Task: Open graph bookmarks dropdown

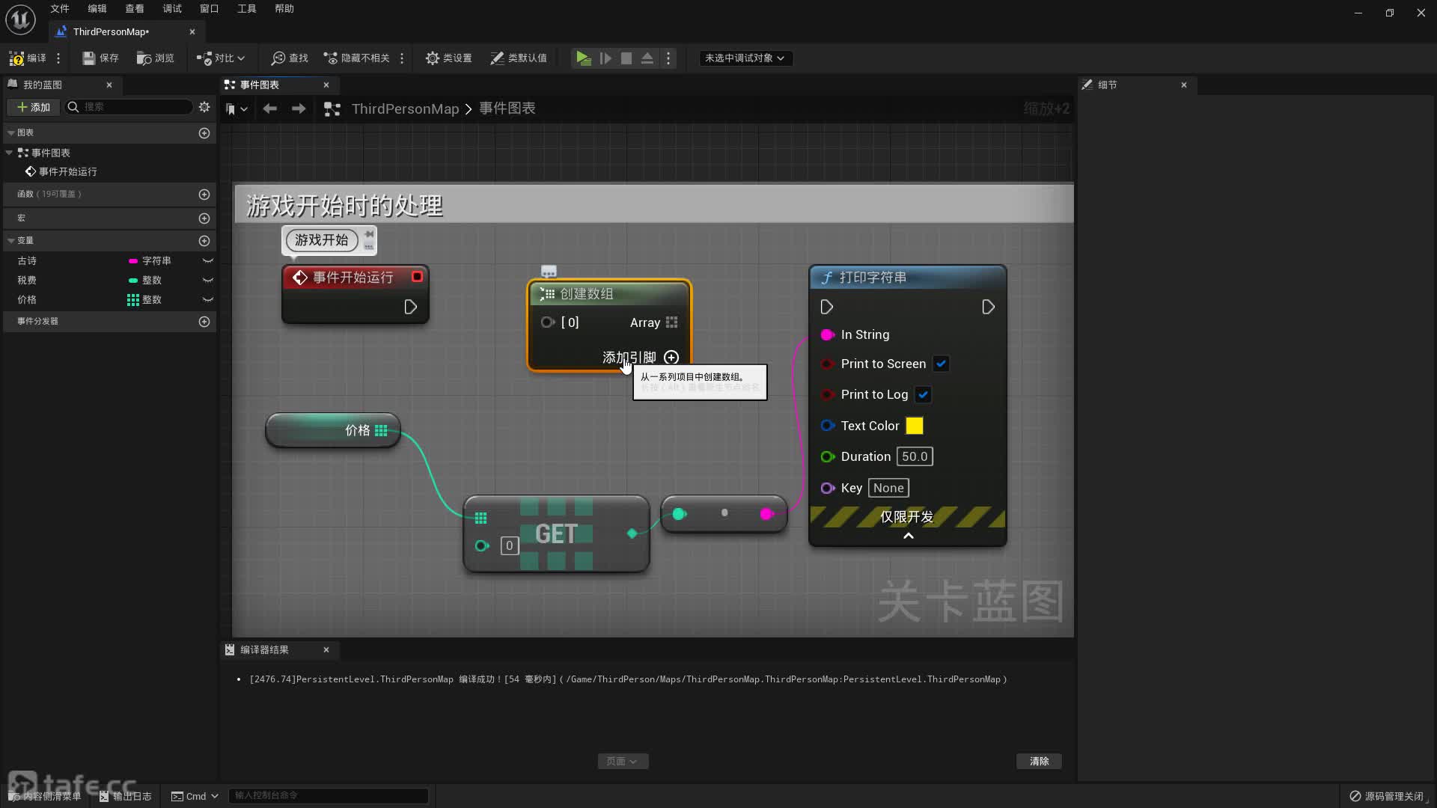Action: pos(237,109)
